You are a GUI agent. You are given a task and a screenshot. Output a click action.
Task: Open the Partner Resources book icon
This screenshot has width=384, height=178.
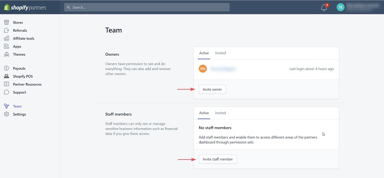pyautogui.click(x=7, y=84)
